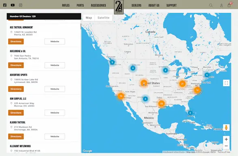Click the Number Of Dealers: 129 header
This screenshot has width=238, height=156.
44,16
